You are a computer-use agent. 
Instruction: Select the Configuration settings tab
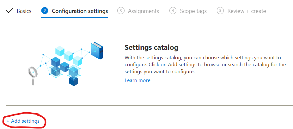(80, 11)
